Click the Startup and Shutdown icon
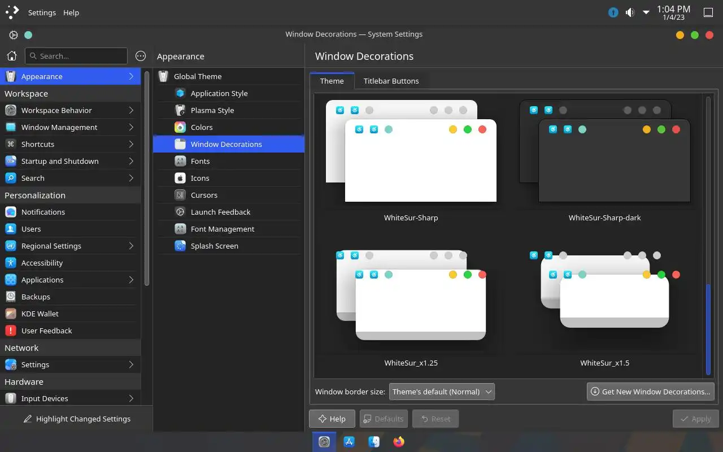The image size is (723, 452). [x=11, y=161]
